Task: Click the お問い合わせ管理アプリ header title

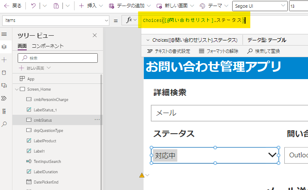Action: (214, 67)
